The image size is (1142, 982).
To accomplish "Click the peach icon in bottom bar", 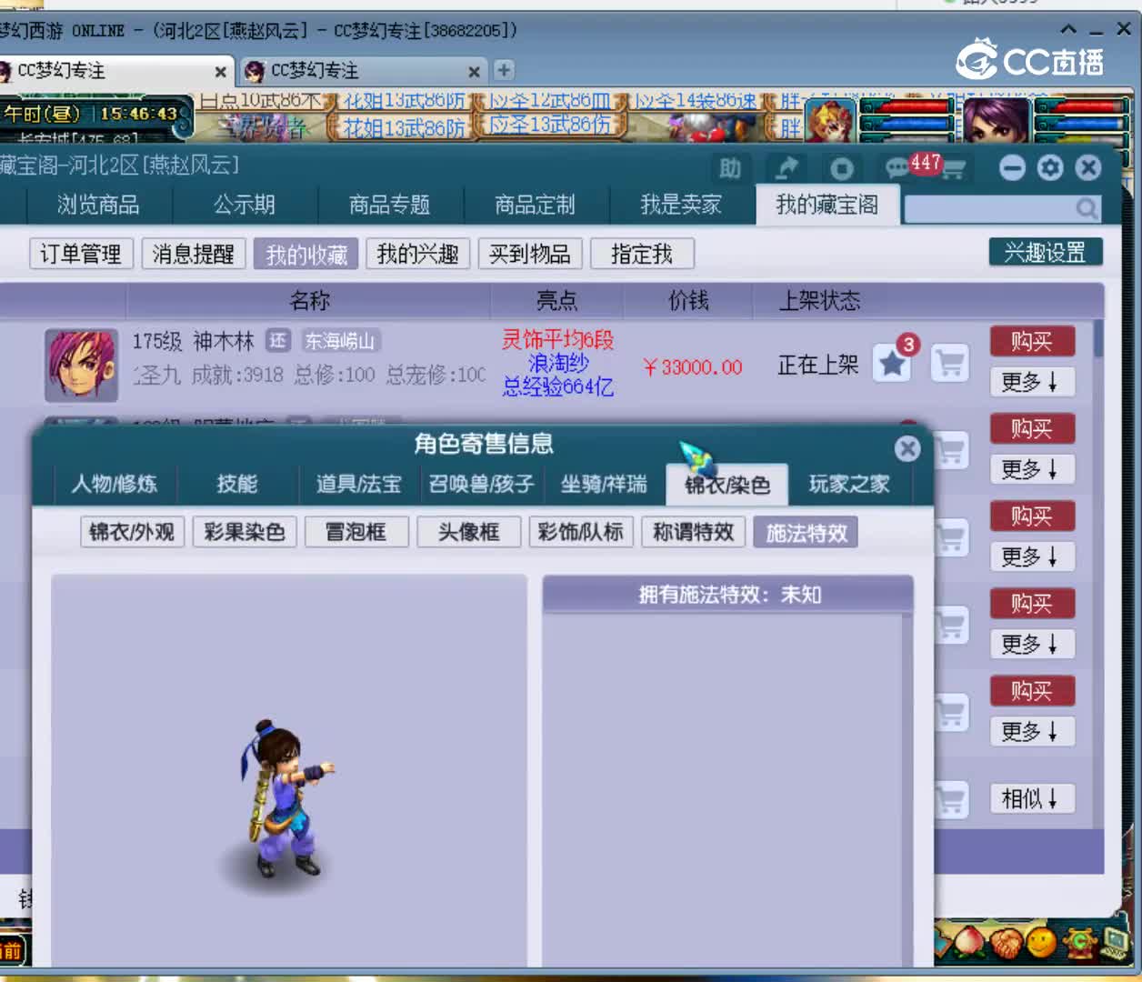I will [x=969, y=941].
